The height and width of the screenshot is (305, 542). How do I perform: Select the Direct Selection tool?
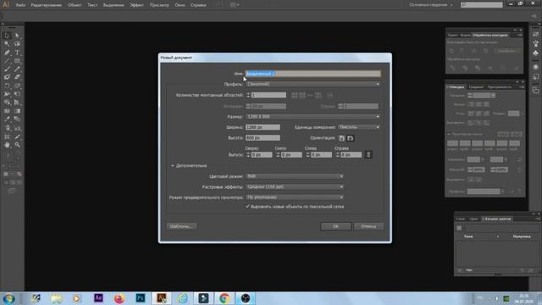pyautogui.click(x=17, y=36)
